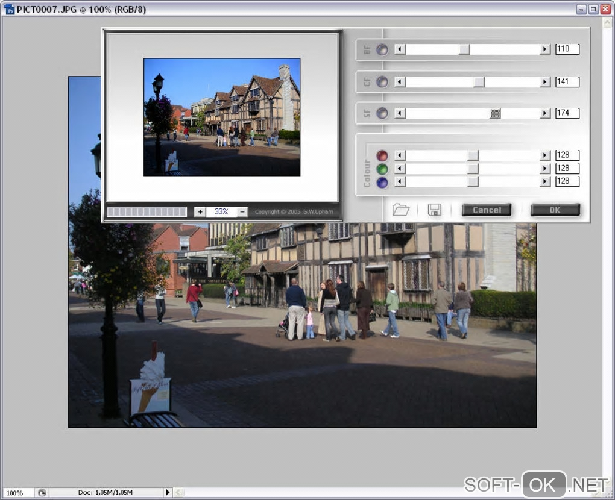Image resolution: width=615 pixels, height=500 pixels.
Task: Maximize the PICT0007.JPG document window
Action: point(593,10)
